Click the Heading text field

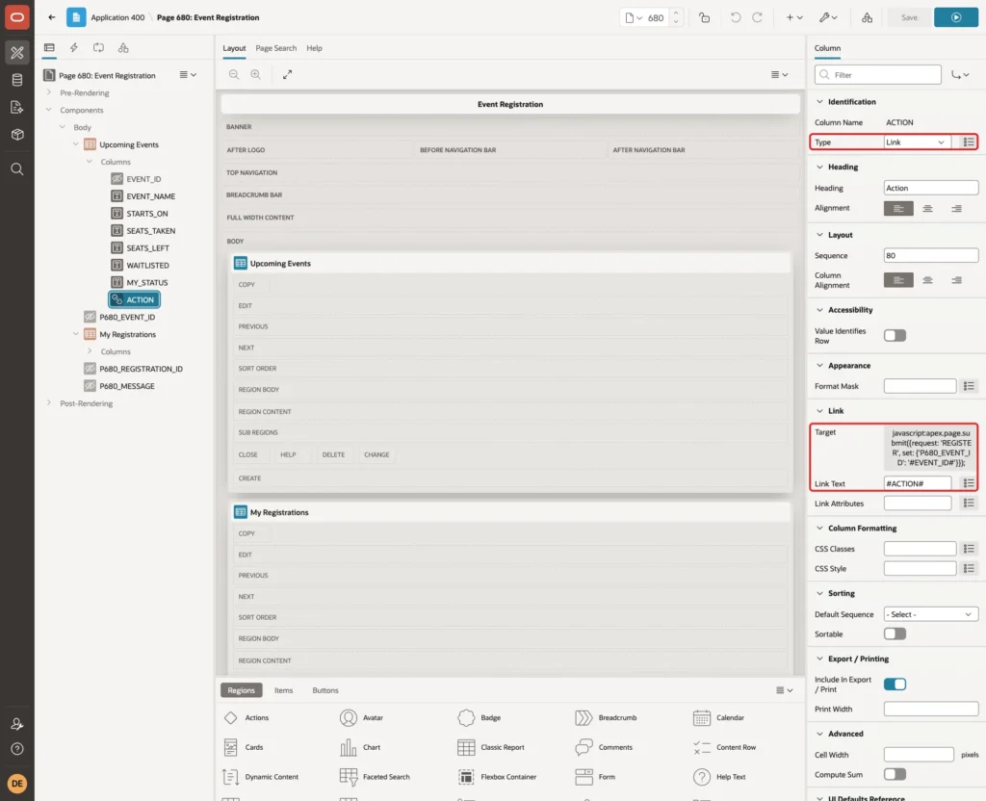(x=931, y=188)
